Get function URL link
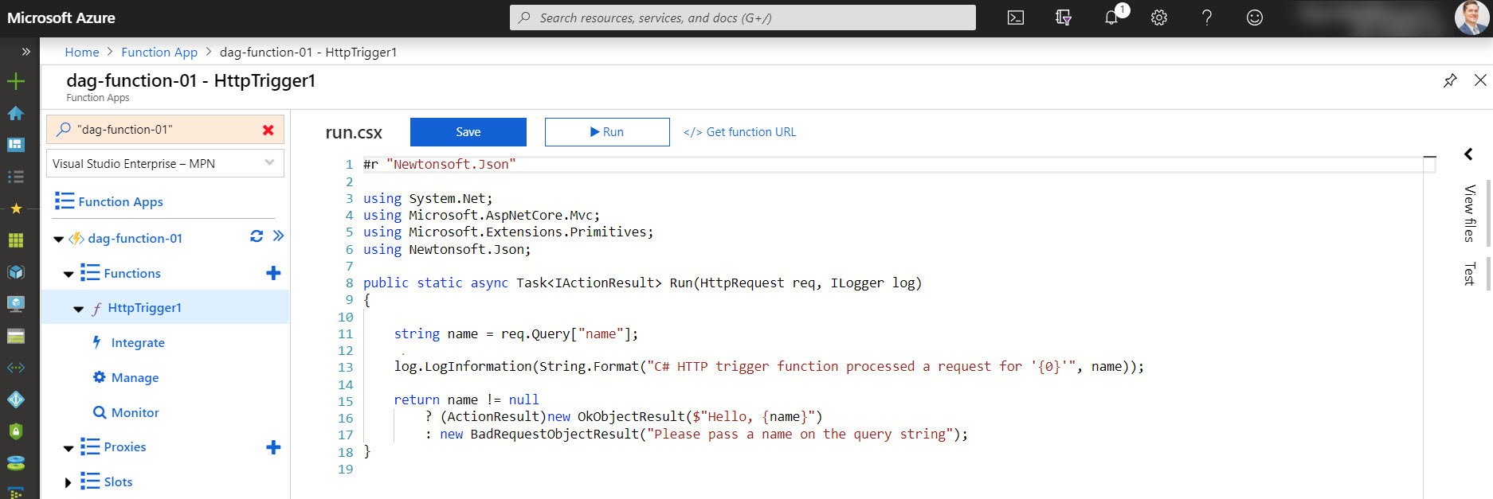 740,132
